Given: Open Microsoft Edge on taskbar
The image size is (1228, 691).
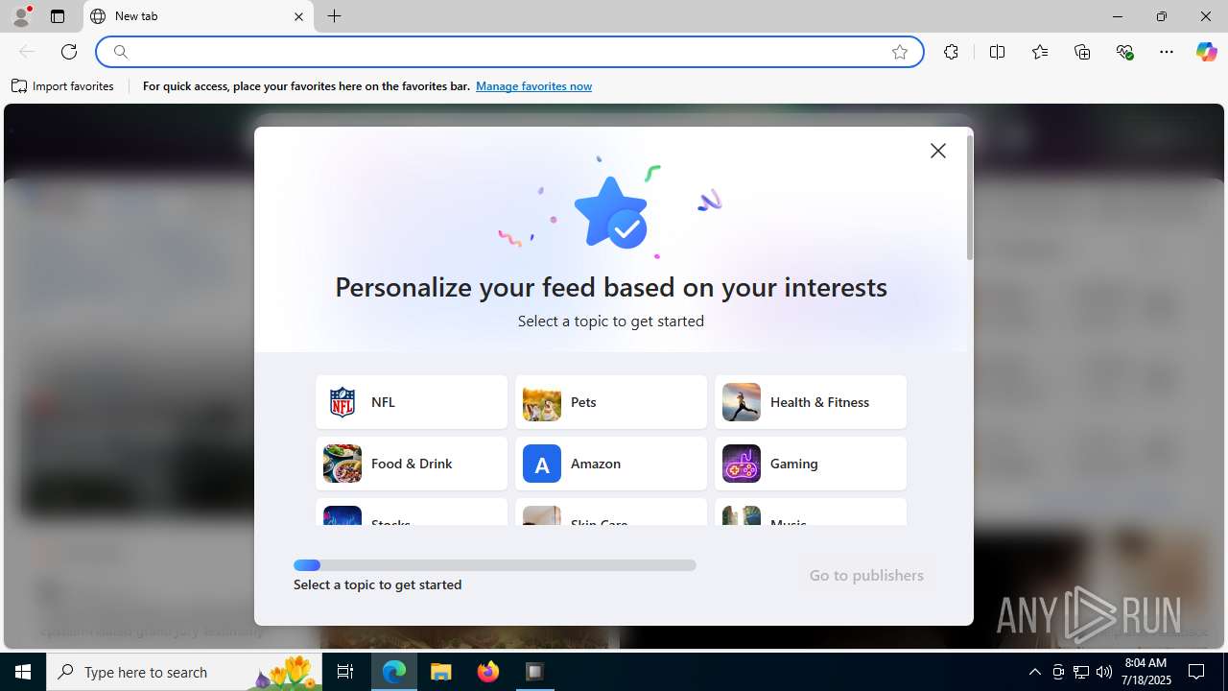Looking at the screenshot, I should [394, 672].
